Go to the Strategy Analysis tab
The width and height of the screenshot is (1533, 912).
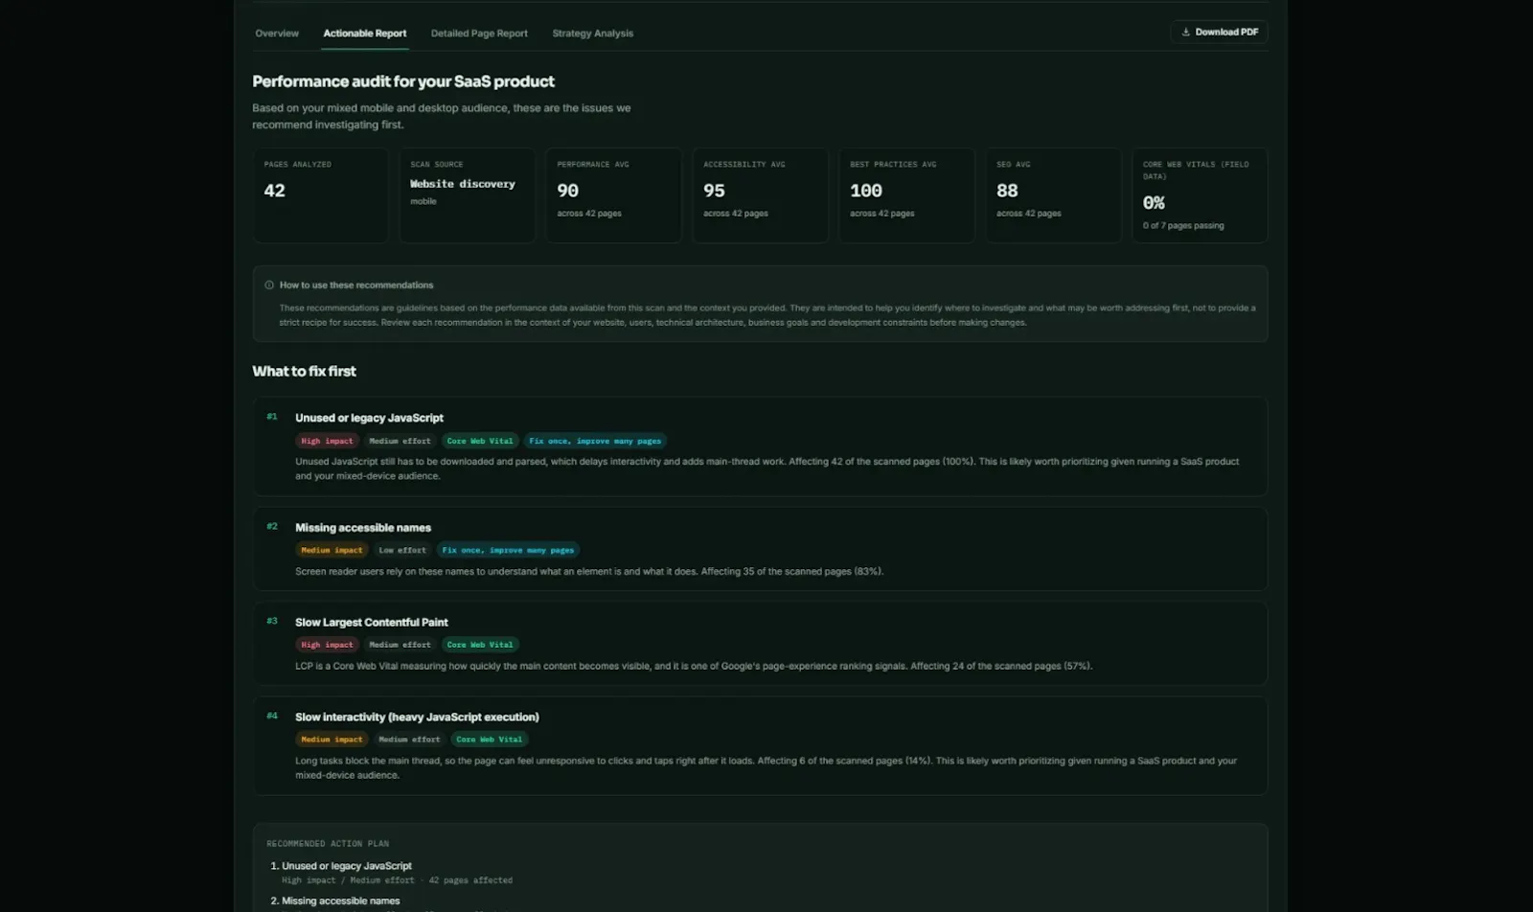point(593,34)
